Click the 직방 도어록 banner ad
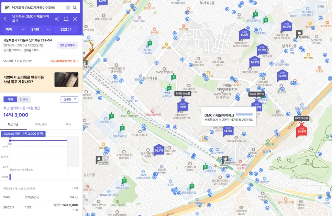 (x=41, y=80)
